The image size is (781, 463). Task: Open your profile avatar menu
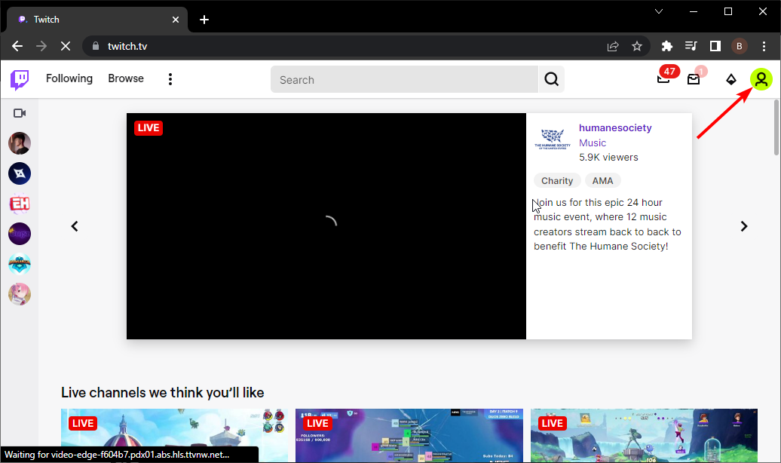tap(761, 79)
